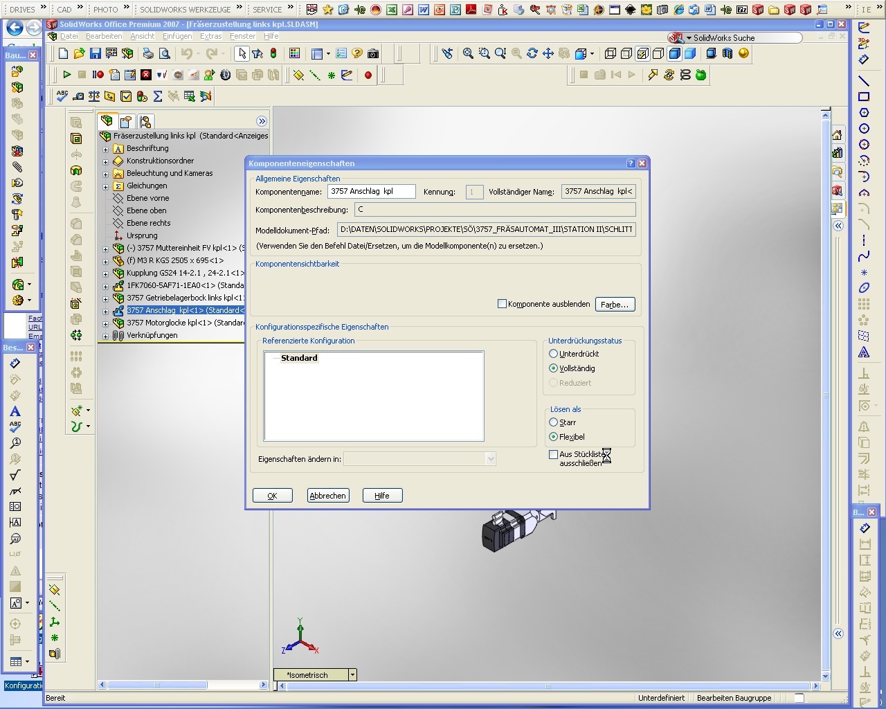Open the view orientation dropdown arrow beside Isometrisch
This screenshot has width=886, height=709.
click(x=352, y=675)
